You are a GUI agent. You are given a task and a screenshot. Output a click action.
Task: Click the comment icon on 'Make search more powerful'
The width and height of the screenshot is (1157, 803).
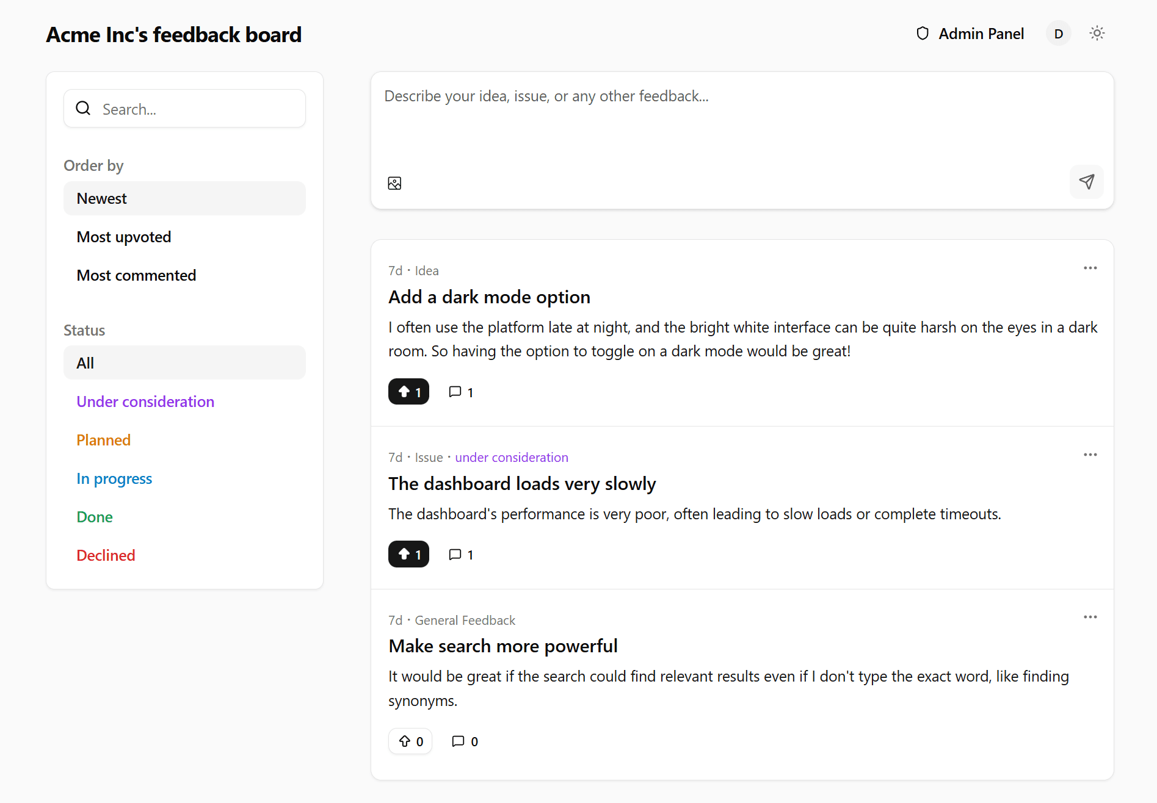(458, 741)
